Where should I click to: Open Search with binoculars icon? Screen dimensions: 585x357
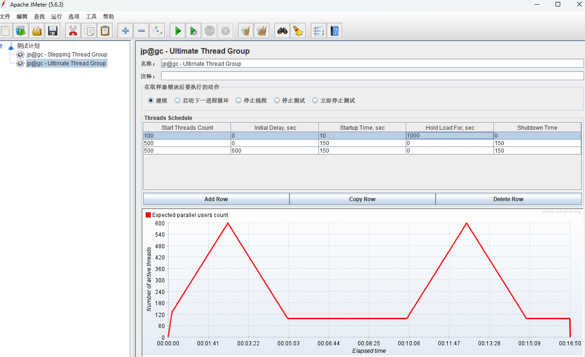click(x=282, y=31)
